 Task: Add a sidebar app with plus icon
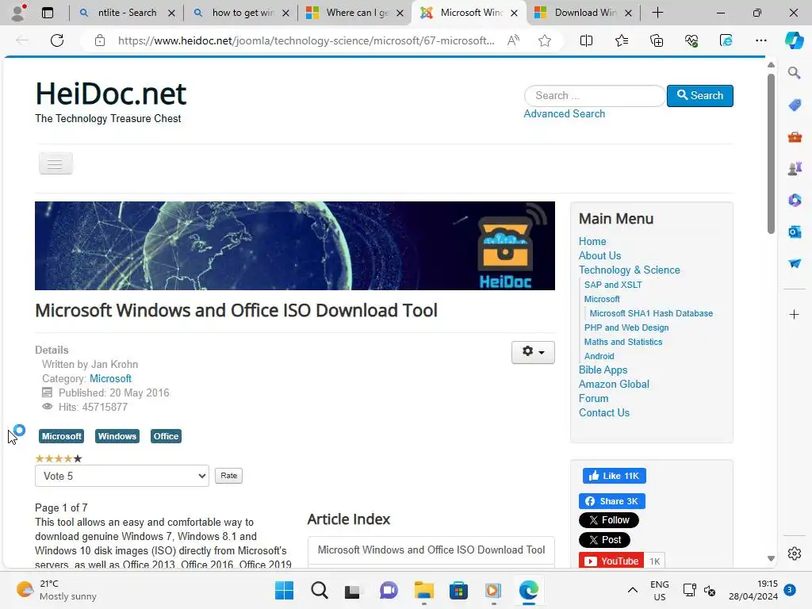pyautogui.click(x=795, y=314)
